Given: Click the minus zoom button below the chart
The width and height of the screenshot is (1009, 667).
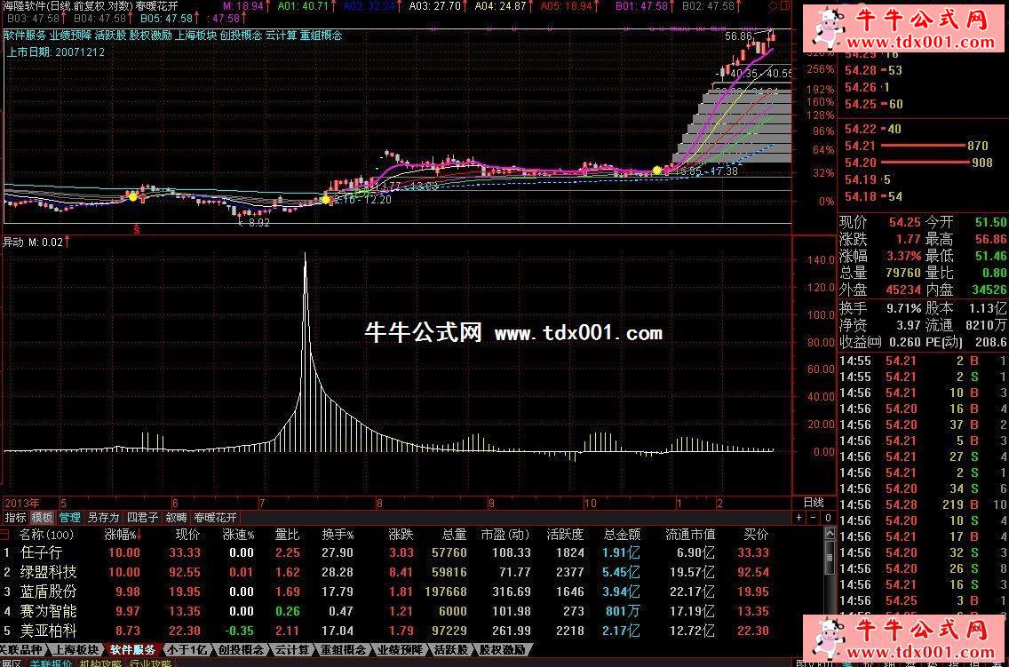Looking at the screenshot, I should coord(813,517).
